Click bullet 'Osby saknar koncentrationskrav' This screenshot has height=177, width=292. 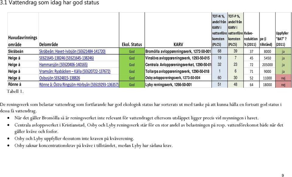point(93,145)
